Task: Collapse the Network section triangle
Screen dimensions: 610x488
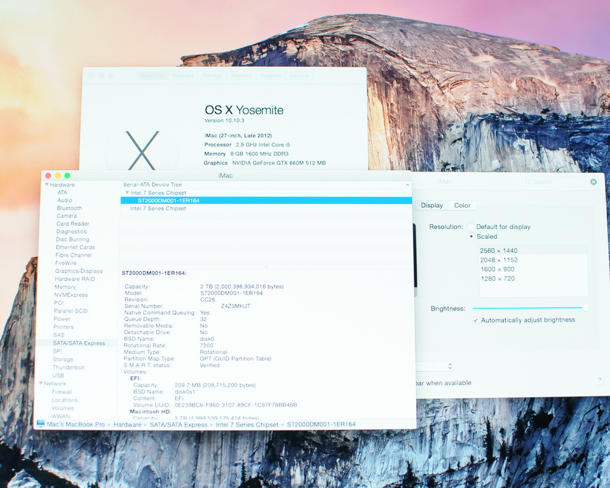Action: (41, 383)
